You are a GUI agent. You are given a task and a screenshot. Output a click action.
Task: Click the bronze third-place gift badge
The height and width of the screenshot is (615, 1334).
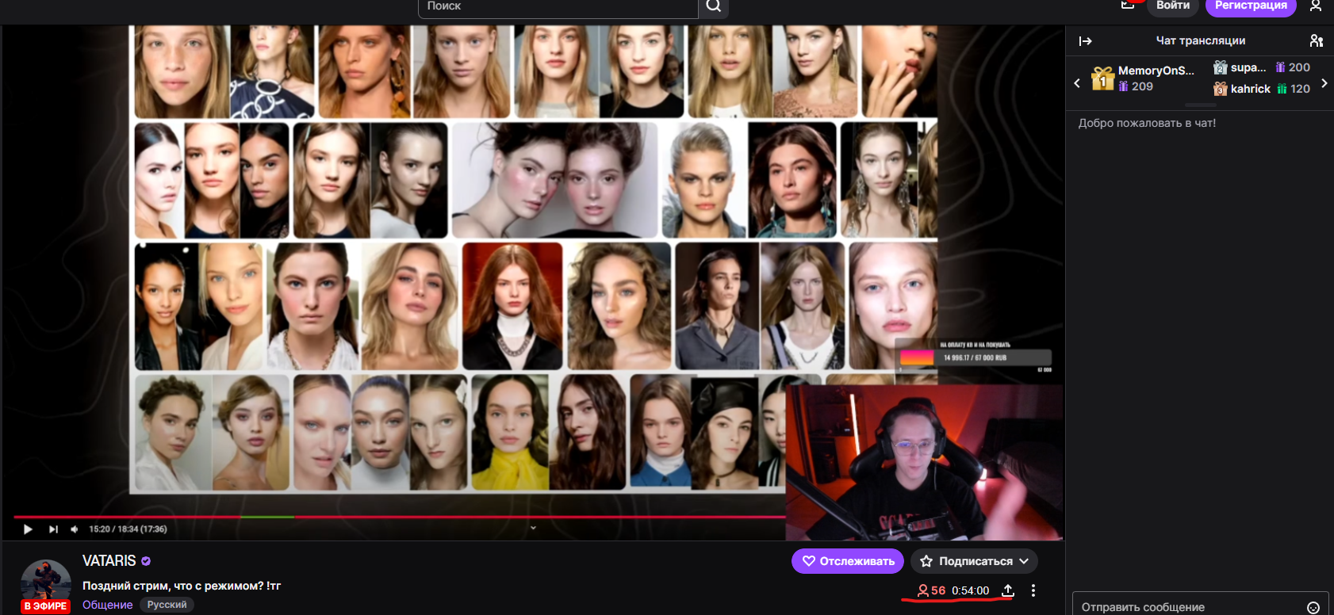point(1221,89)
